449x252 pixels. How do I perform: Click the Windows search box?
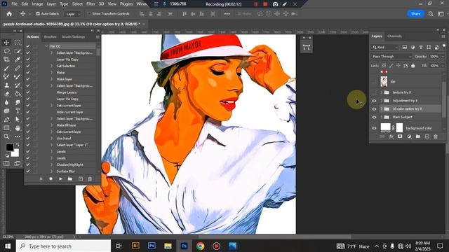pyautogui.click(x=63, y=246)
